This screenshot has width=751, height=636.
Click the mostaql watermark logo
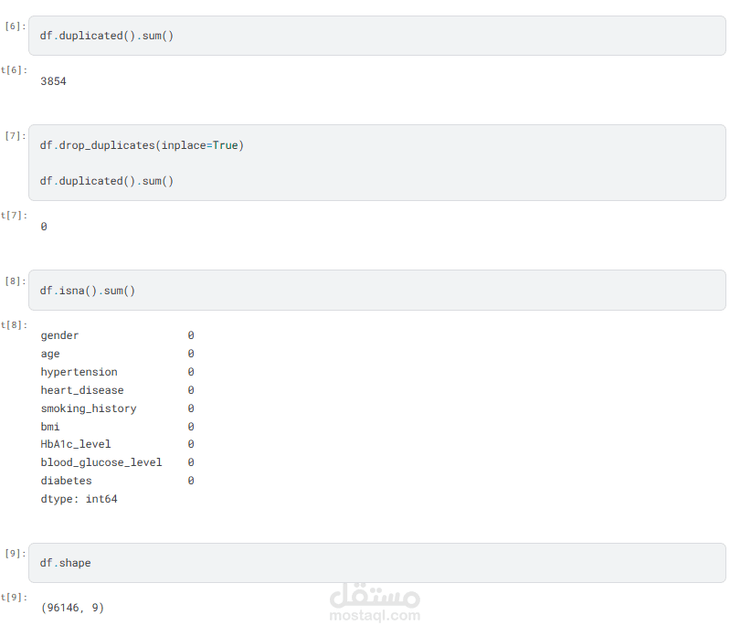375,595
